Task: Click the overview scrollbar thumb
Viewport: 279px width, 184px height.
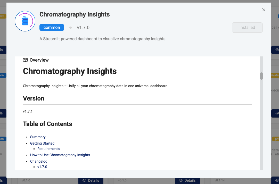Action: (x=261, y=76)
